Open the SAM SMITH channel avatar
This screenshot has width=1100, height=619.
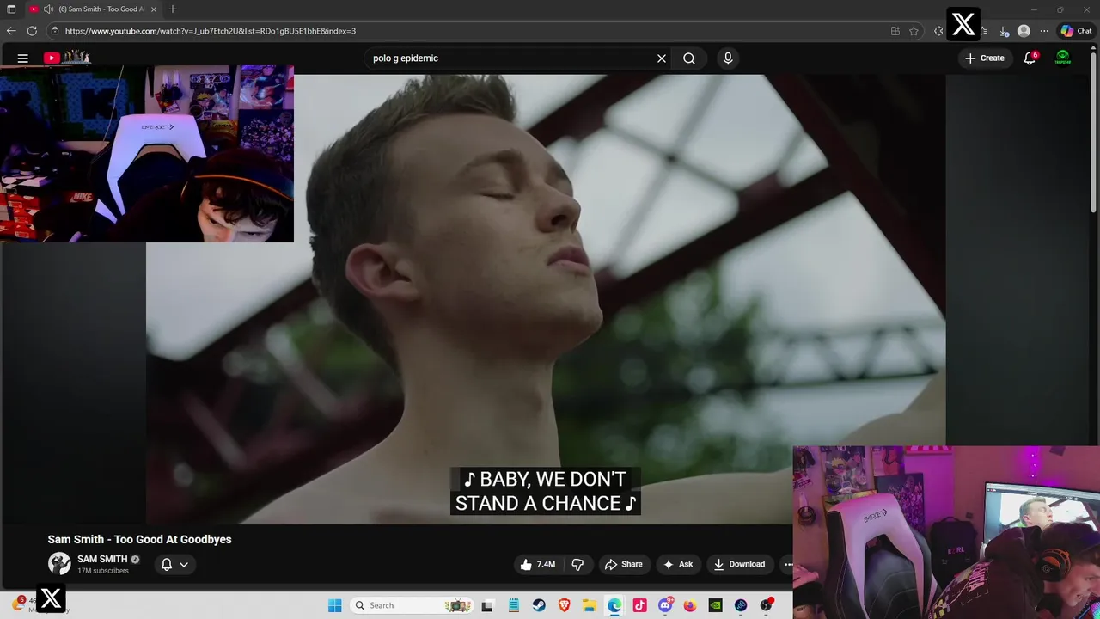click(59, 563)
